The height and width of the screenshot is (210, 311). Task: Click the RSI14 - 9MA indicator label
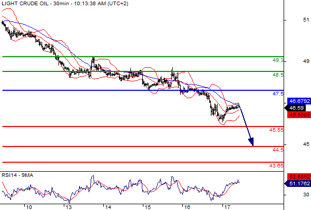click(17, 175)
